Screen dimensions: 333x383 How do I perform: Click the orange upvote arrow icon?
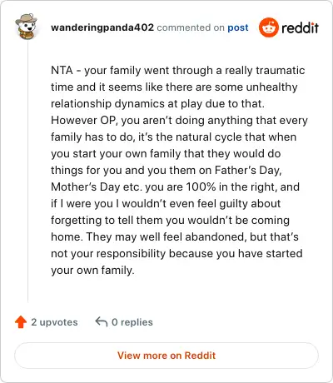click(x=21, y=322)
